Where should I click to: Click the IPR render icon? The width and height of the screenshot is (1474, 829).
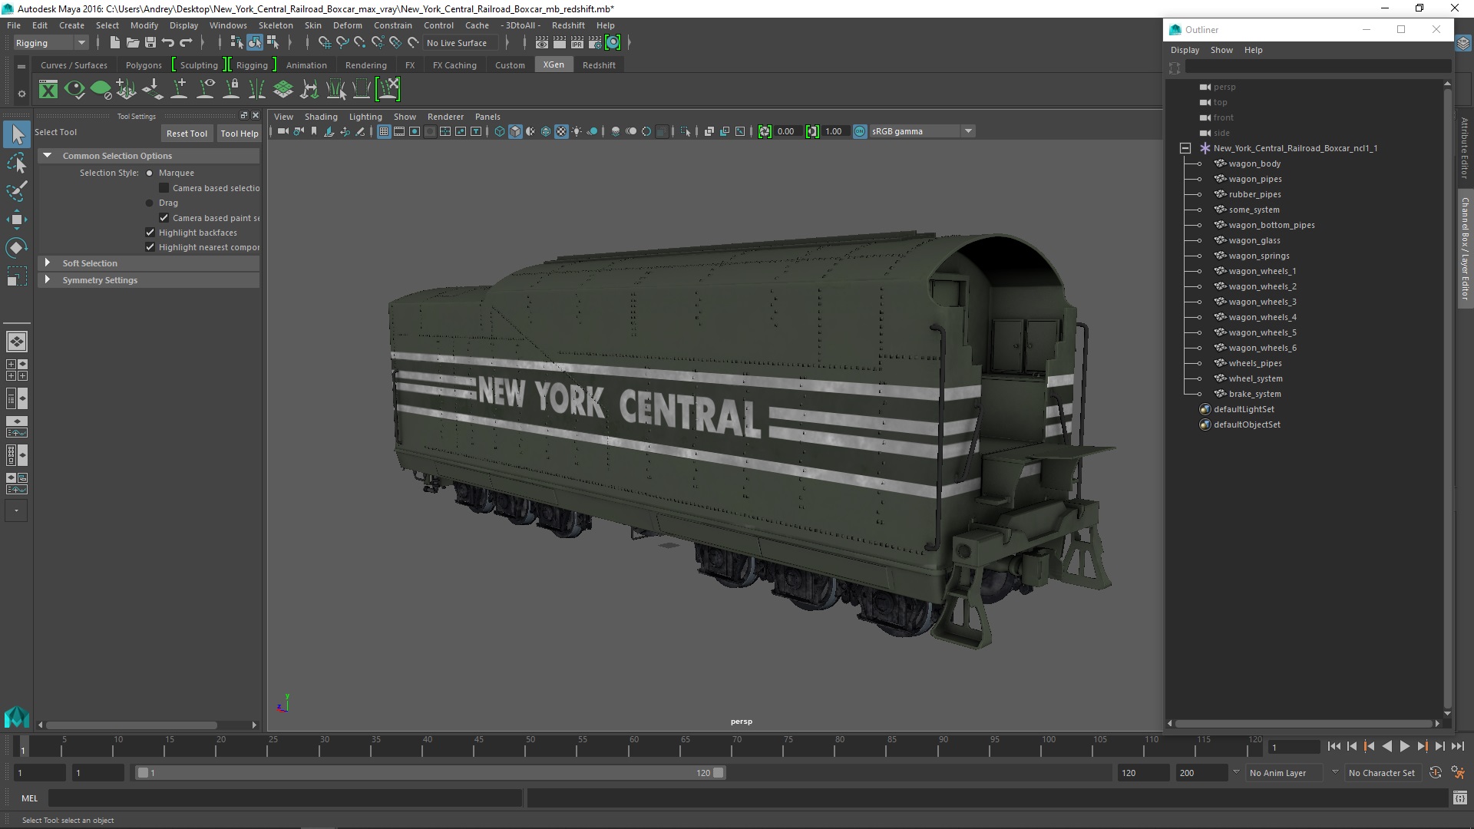click(x=577, y=43)
